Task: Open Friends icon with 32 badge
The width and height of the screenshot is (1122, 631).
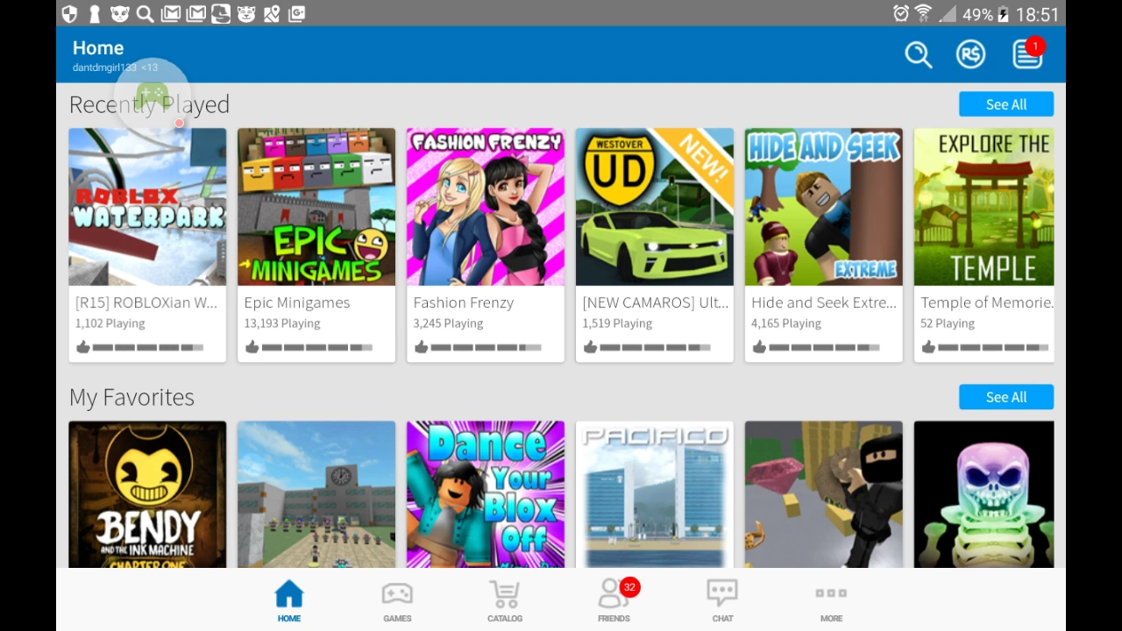Action: coord(617,592)
